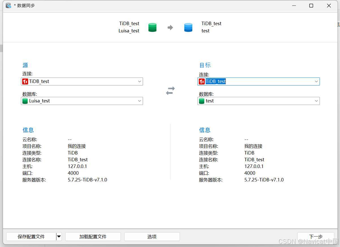
Task: Click target 我的连接 project name value
Action: 253,146
